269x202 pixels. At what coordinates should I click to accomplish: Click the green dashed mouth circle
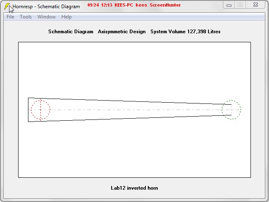pos(231,110)
